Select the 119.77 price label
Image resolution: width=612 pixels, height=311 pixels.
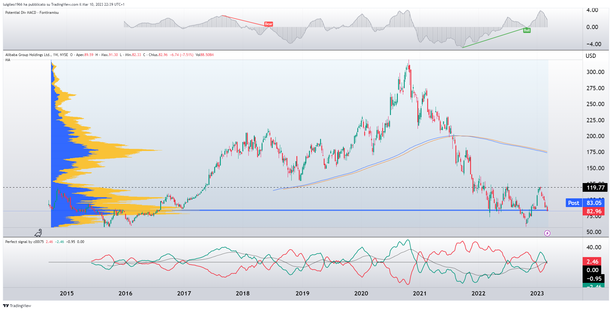click(x=595, y=188)
